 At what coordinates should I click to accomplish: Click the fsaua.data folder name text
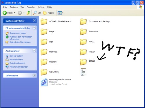tap(93, 31)
